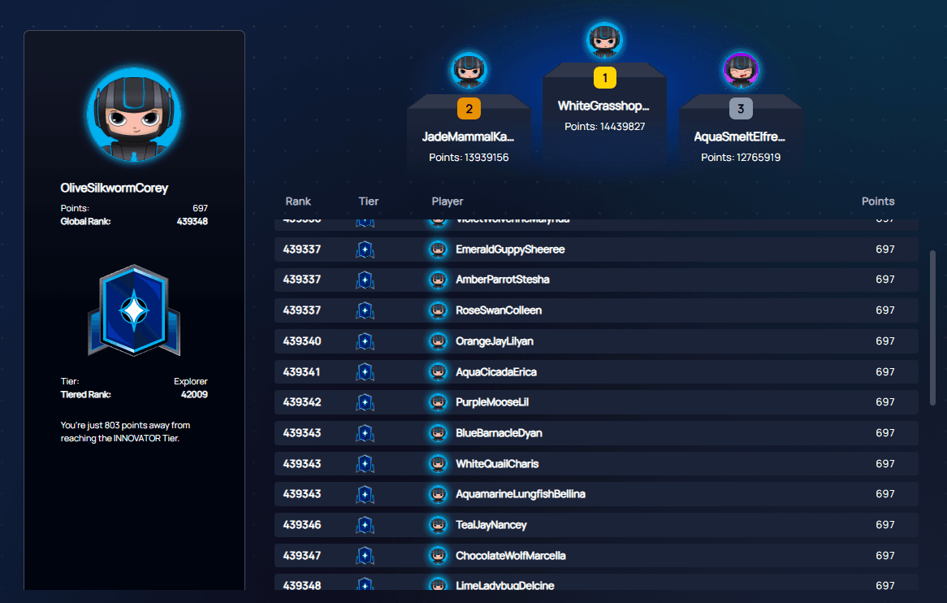Click the tier badge in ChocolateWolfMarcella row
The width and height of the screenshot is (947, 603).
click(x=365, y=556)
